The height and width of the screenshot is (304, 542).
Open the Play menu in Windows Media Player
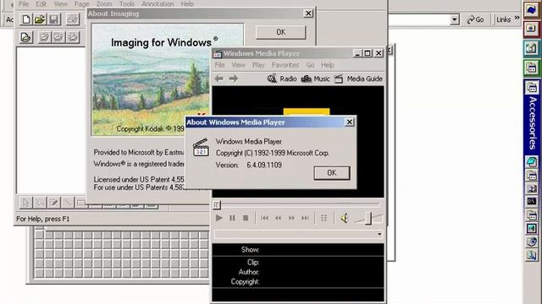(x=257, y=65)
